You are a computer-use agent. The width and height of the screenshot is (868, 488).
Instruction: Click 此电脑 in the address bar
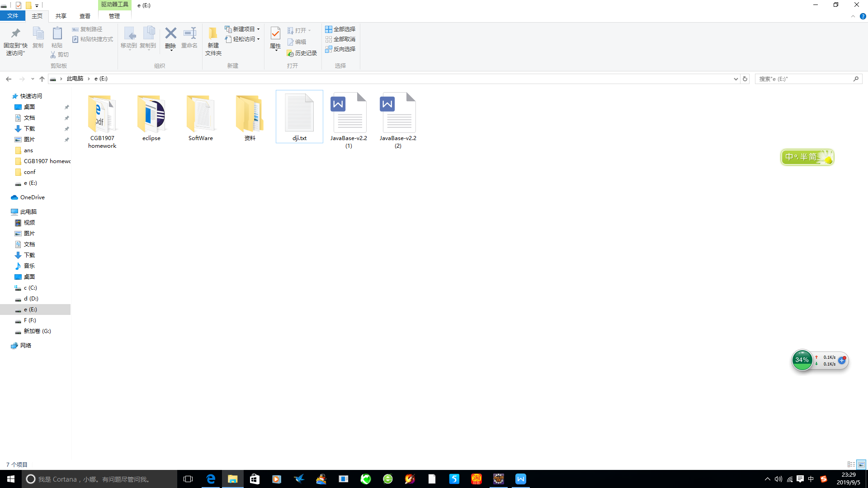pos(75,79)
